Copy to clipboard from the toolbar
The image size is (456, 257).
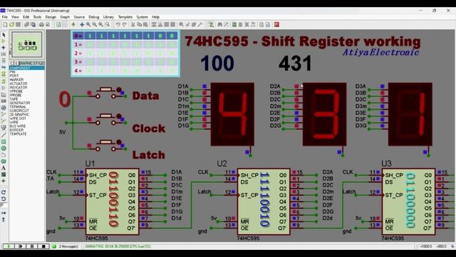[140, 25]
